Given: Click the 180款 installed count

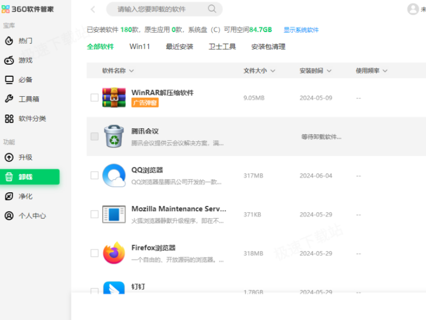Looking at the screenshot, I should [130, 30].
